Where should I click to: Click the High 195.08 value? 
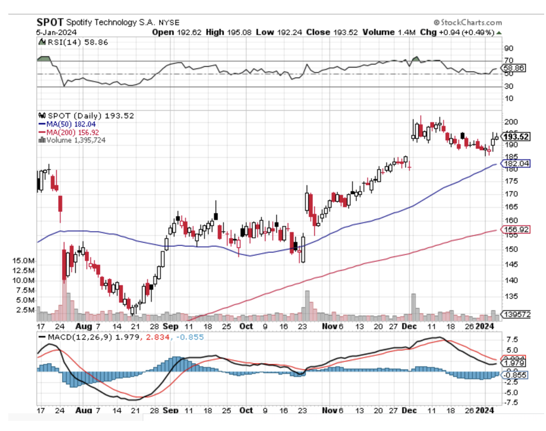coord(229,32)
